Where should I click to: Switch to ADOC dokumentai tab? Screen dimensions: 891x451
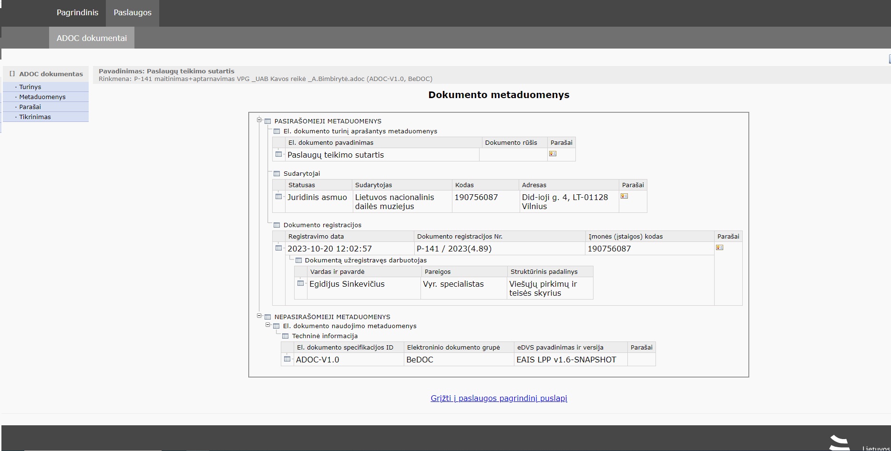(x=92, y=38)
